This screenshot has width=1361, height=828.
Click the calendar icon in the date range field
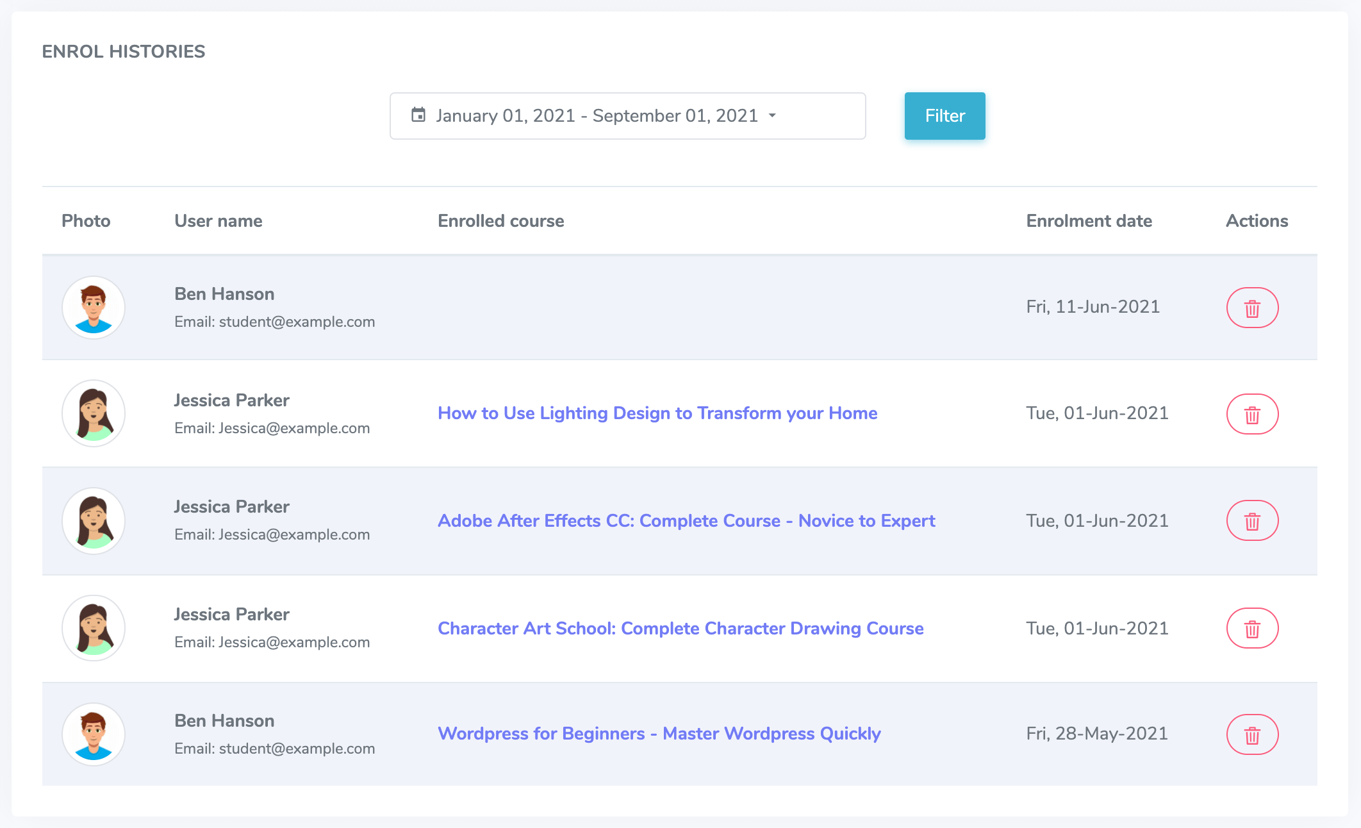(418, 115)
